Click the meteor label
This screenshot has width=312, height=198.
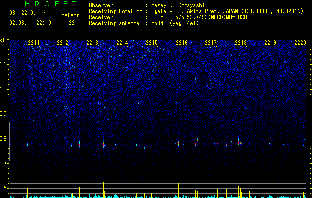(x=70, y=15)
